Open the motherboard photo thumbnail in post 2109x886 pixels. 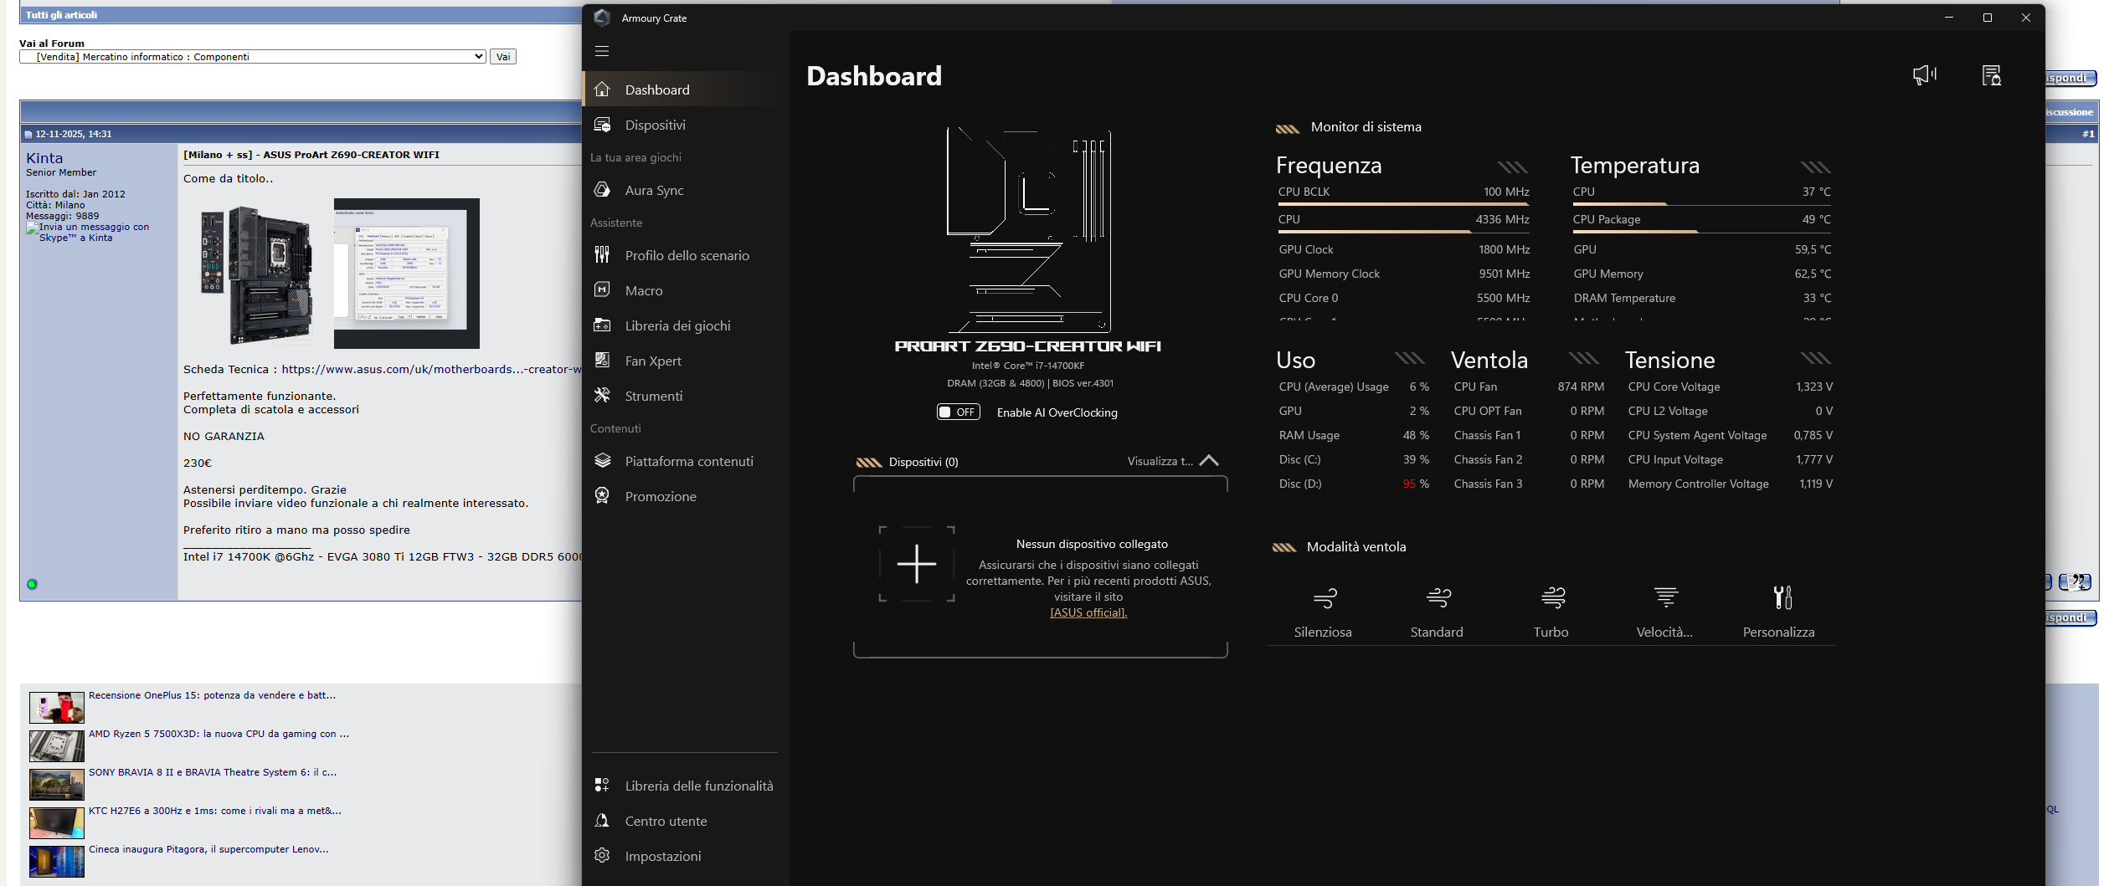pyautogui.click(x=255, y=274)
